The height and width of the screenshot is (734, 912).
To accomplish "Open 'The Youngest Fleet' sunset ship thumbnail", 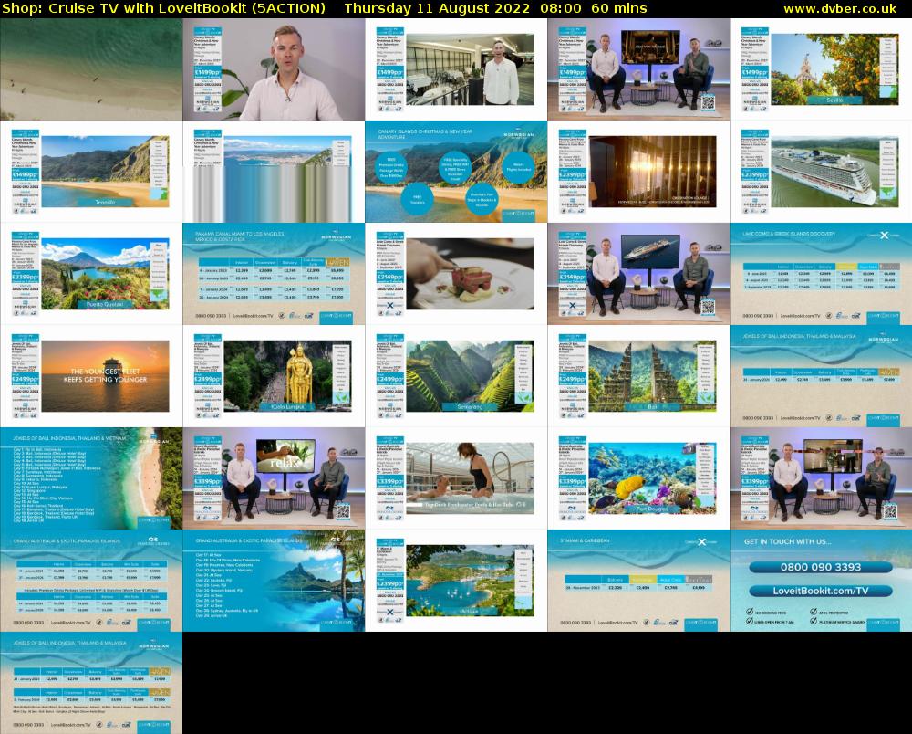I will pyautogui.click(x=91, y=376).
